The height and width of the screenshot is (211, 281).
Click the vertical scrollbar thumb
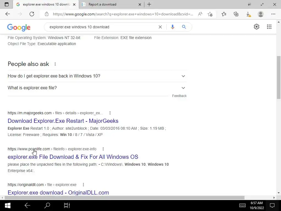pyautogui.click(x=279, y=77)
